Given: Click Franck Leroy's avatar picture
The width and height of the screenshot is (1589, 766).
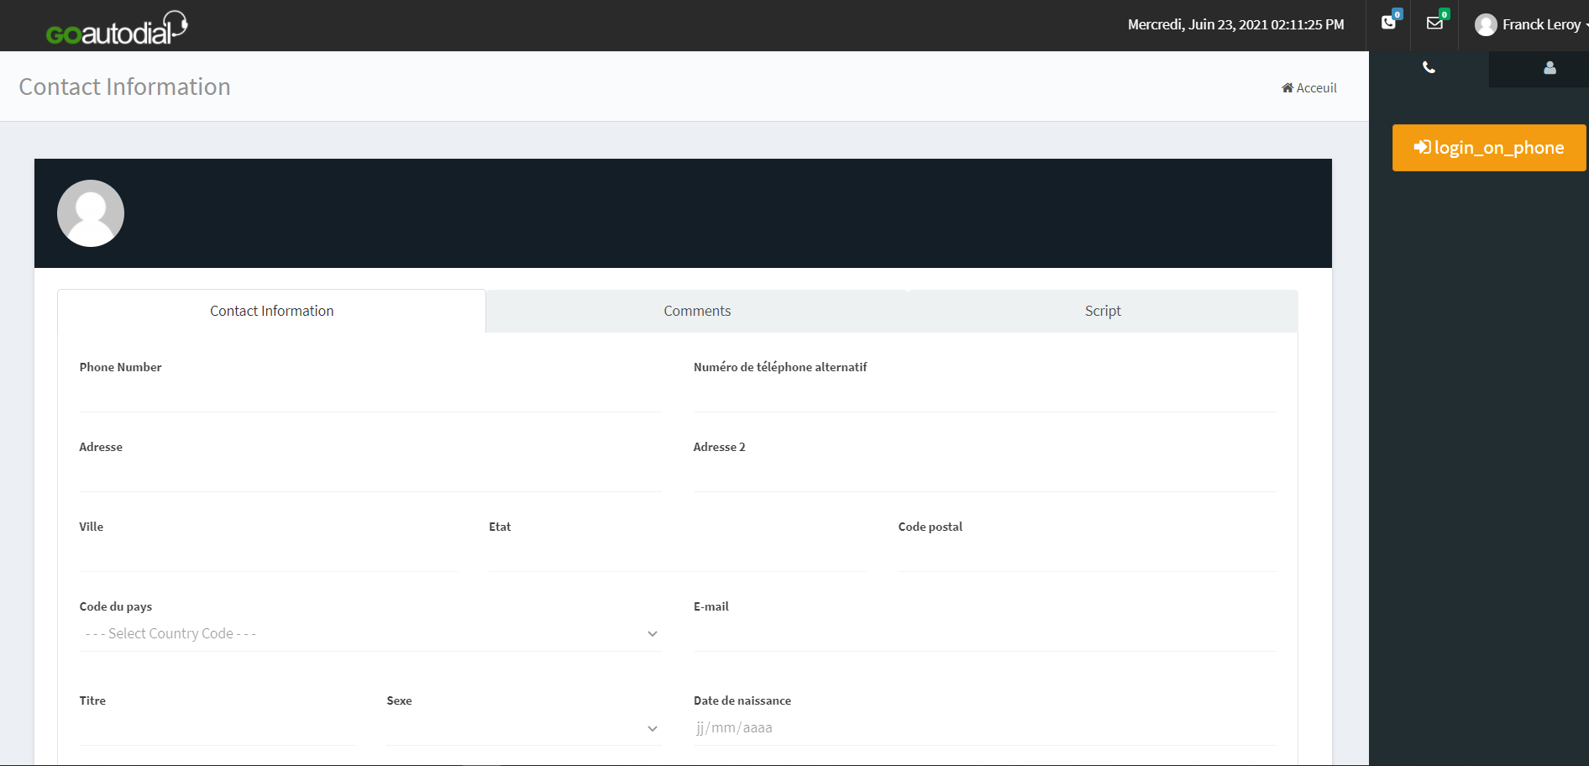Looking at the screenshot, I should point(1486,25).
